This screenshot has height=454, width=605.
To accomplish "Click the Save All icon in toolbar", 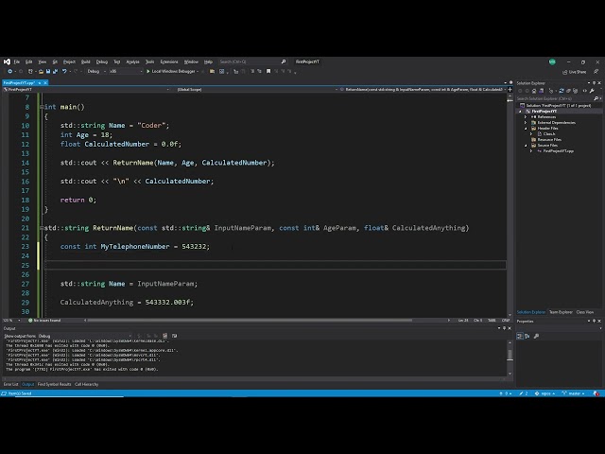I will pos(55,72).
